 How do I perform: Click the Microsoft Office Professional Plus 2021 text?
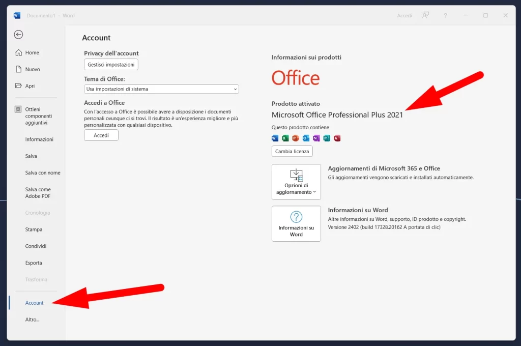point(337,114)
